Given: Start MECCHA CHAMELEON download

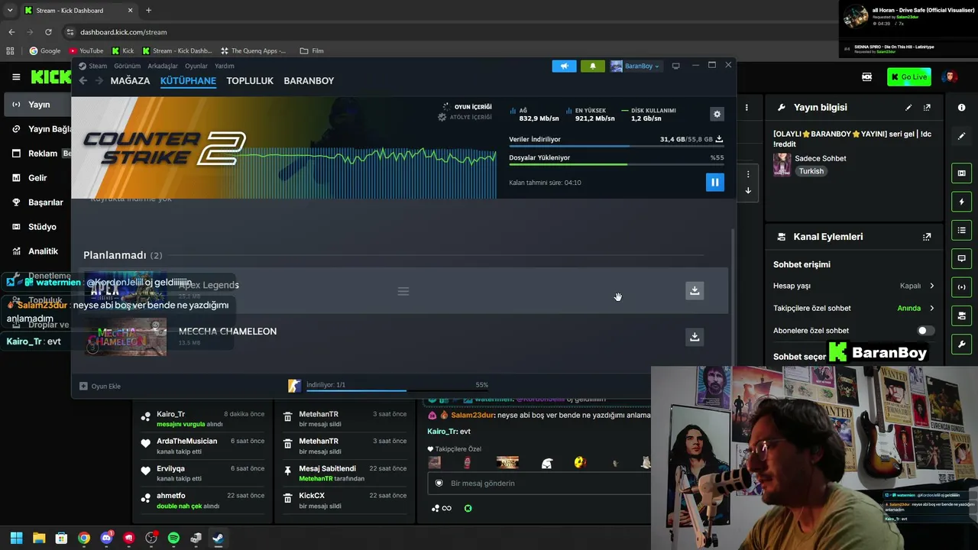Looking at the screenshot, I should [x=695, y=337].
